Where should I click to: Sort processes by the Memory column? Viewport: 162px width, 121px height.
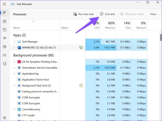coord(109,25)
